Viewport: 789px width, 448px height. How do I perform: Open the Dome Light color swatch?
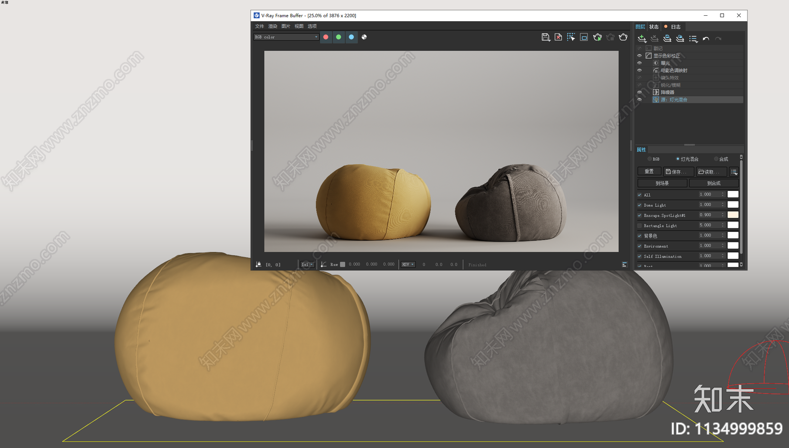tap(733, 204)
